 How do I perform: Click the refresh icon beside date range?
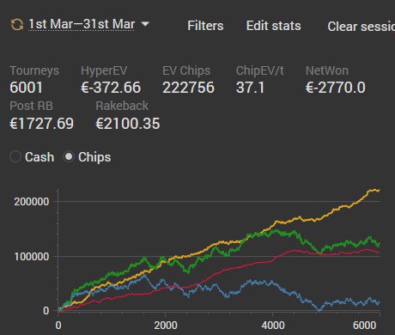pos(17,25)
